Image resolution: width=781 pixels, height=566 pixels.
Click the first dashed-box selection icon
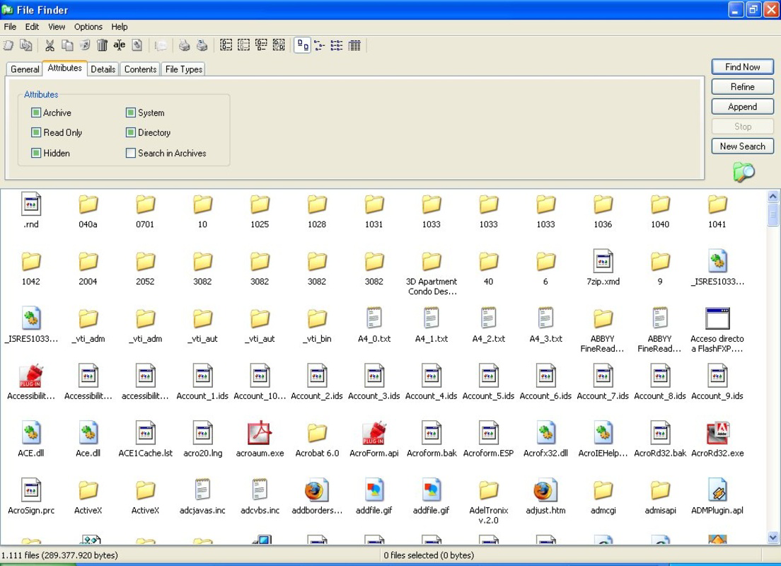226,46
